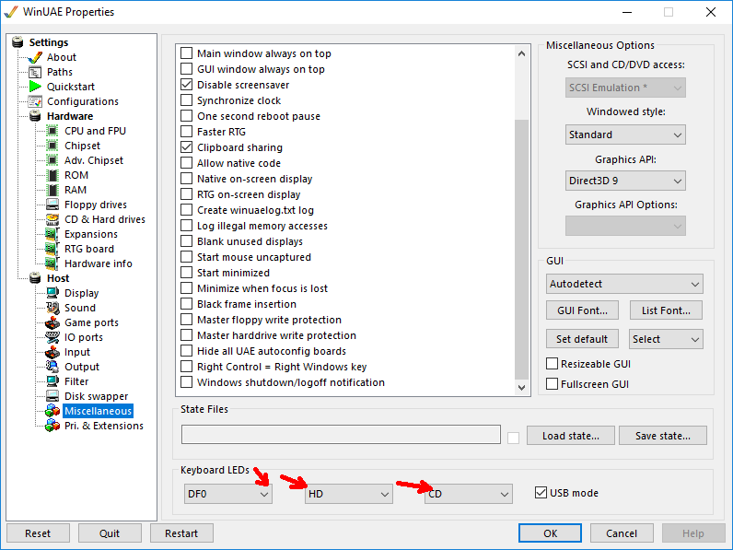Click the Expansions board icon
The height and width of the screenshot is (550, 733).
[52, 234]
